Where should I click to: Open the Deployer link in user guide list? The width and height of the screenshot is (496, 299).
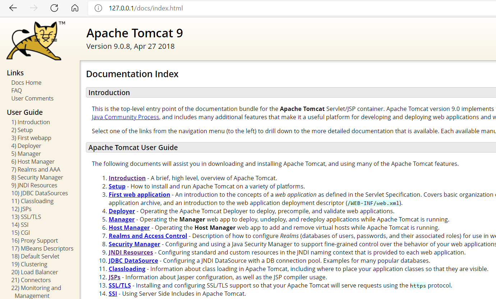(x=122, y=211)
